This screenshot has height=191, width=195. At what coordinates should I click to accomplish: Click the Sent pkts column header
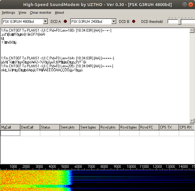point(70,127)
